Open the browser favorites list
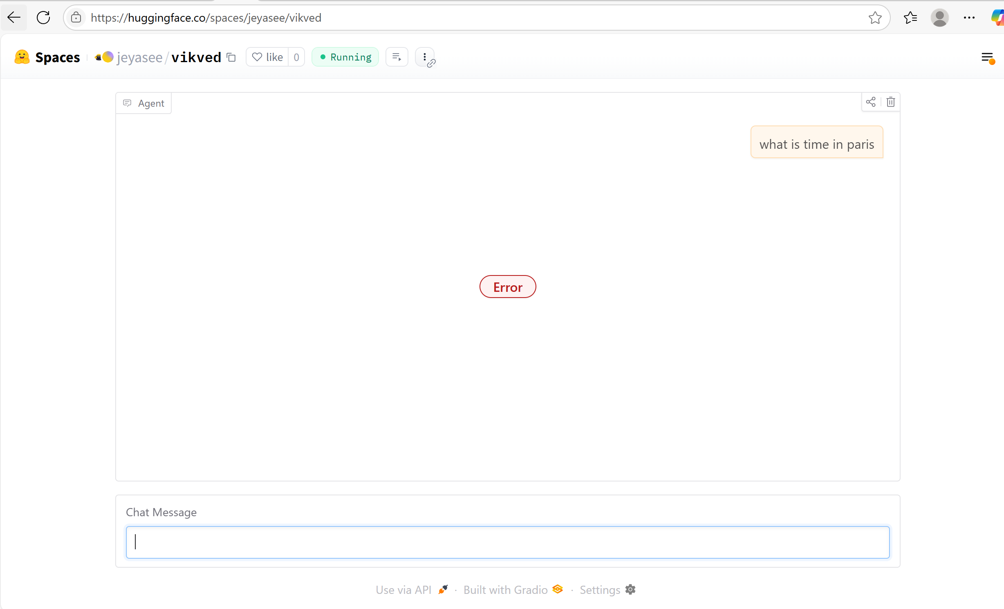This screenshot has height=609, width=1004. (910, 18)
